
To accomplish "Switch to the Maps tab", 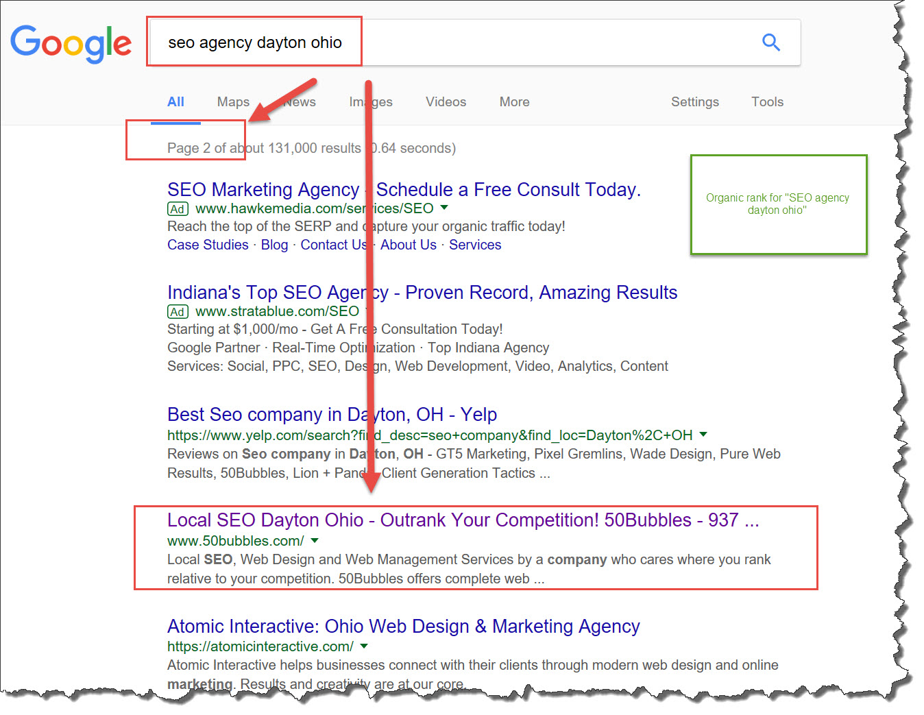I will pos(233,101).
